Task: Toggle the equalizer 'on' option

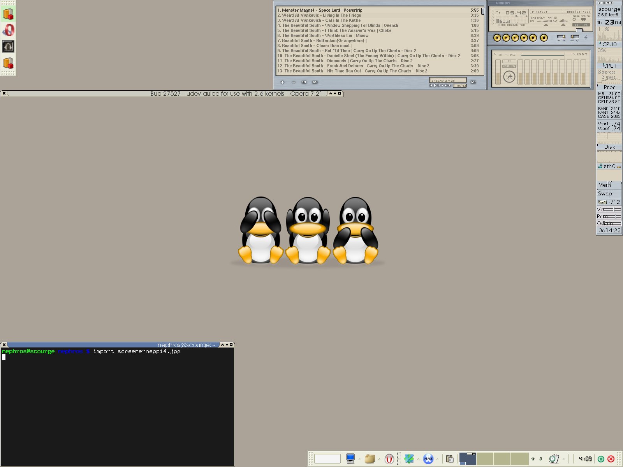Action: click(x=499, y=54)
